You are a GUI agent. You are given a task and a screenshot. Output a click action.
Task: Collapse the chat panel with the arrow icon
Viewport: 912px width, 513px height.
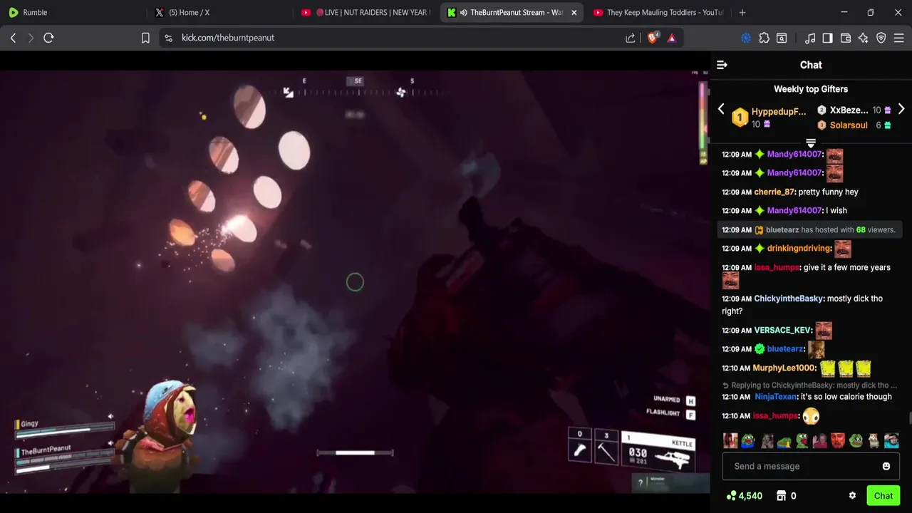722,65
